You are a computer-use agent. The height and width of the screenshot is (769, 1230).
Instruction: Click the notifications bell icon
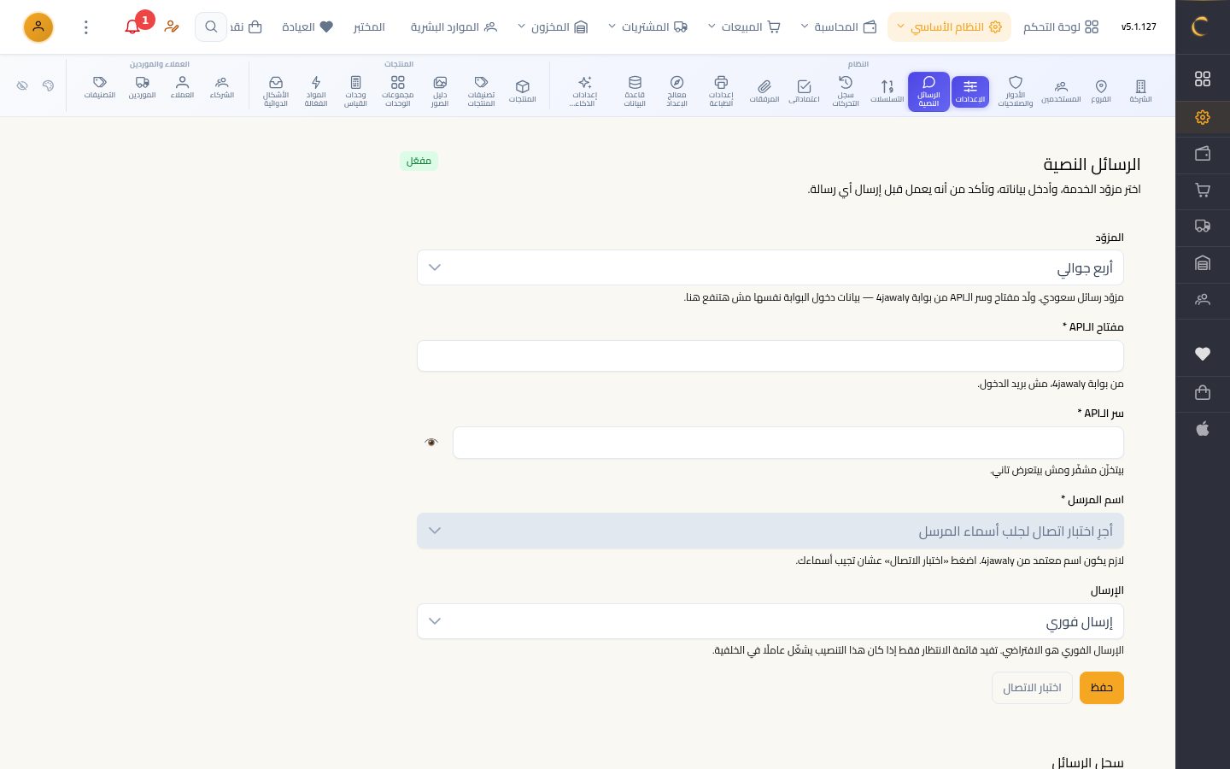132,26
